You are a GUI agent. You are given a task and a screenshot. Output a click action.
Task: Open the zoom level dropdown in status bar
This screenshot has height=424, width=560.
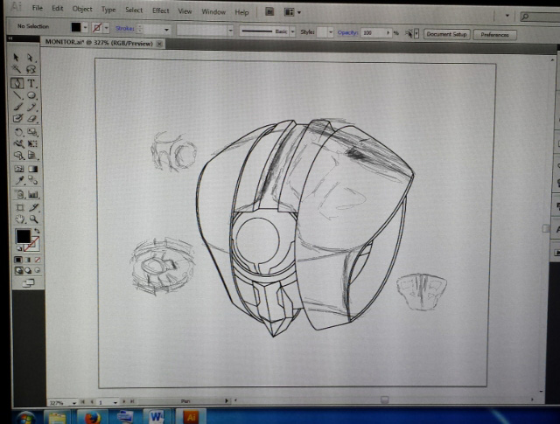[74, 403]
